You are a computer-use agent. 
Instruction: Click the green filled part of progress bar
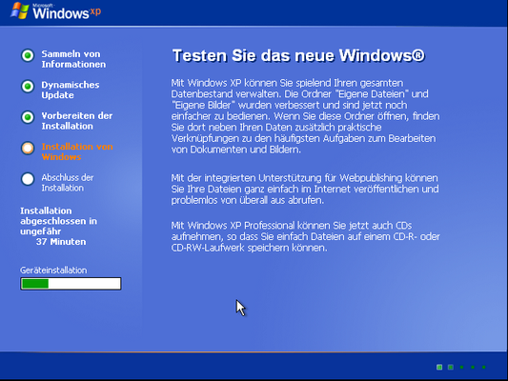[x=35, y=284]
